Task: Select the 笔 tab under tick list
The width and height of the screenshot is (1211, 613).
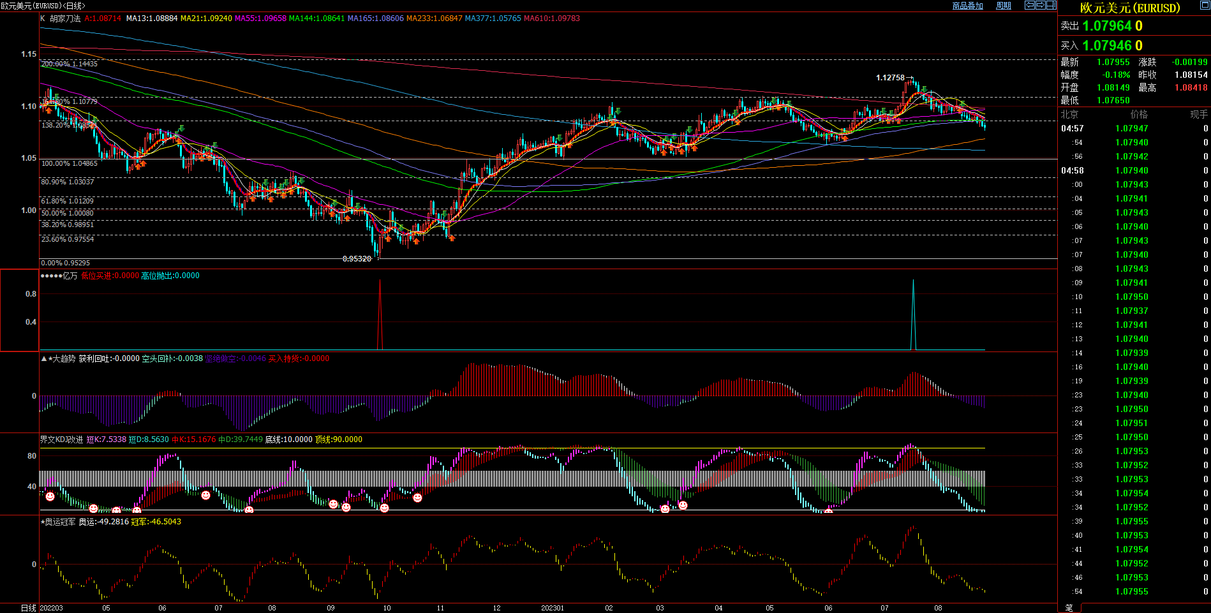Action: [x=1069, y=608]
